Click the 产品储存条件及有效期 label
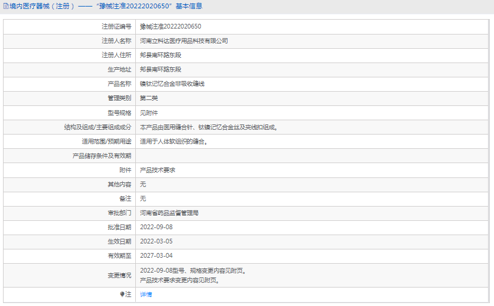This screenshot has height=306, width=494. pyautogui.click(x=102, y=156)
